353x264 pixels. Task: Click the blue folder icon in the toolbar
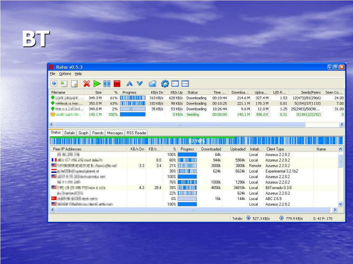152,84
